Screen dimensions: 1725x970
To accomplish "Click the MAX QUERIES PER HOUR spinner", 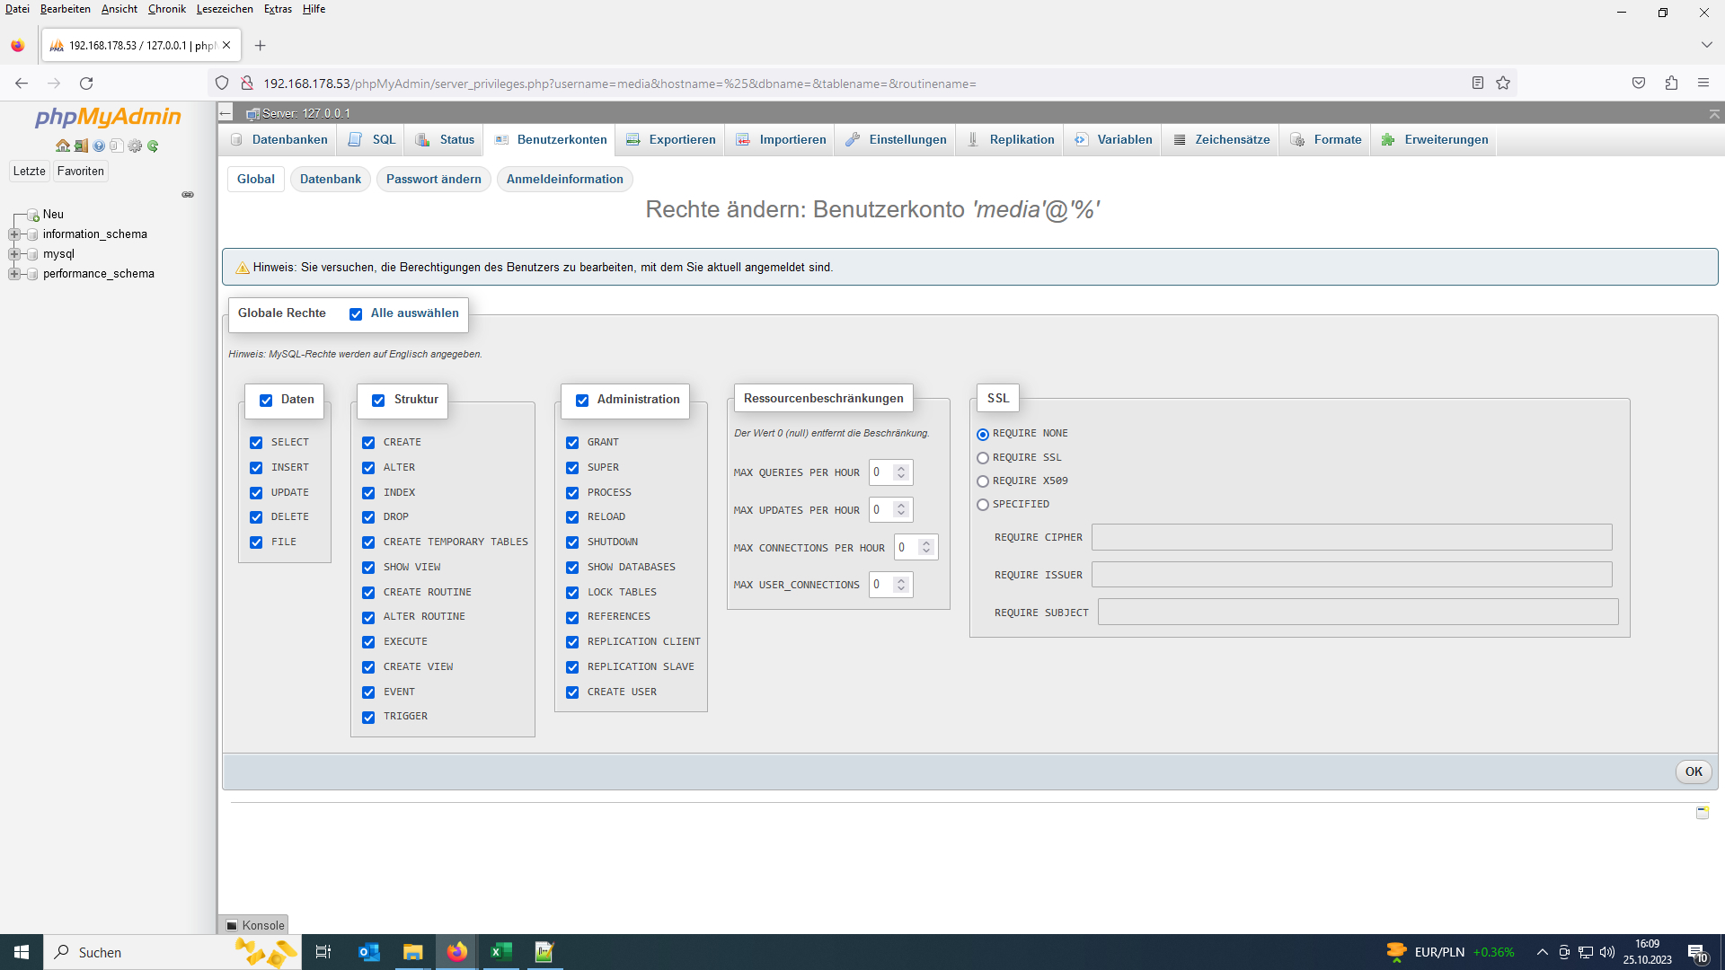I will [901, 472].
